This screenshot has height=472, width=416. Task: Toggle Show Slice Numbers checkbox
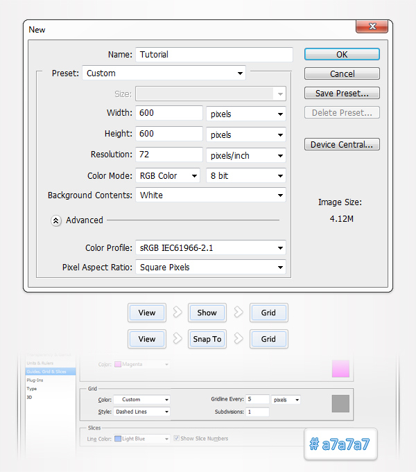click(x=179, y=439)
